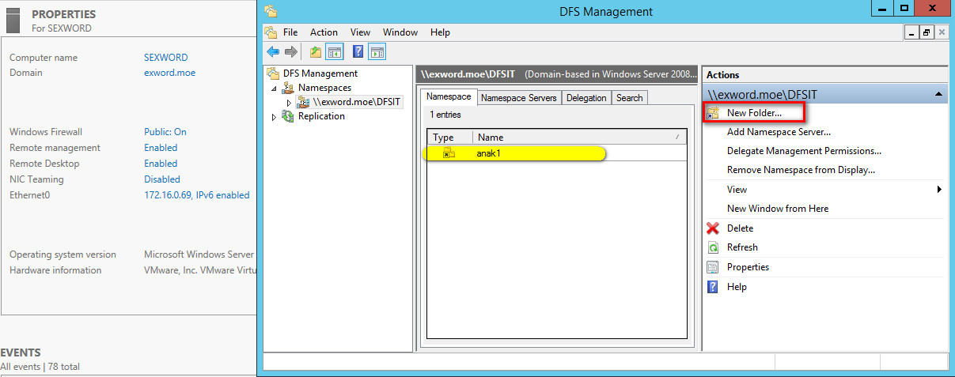Click the \\exword.moe\DFSIT namespace icon in tree

coord(303,102)
